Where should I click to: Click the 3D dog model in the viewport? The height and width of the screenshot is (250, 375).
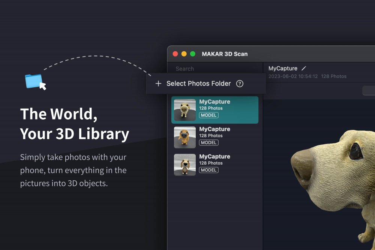(x=334, y=180)
